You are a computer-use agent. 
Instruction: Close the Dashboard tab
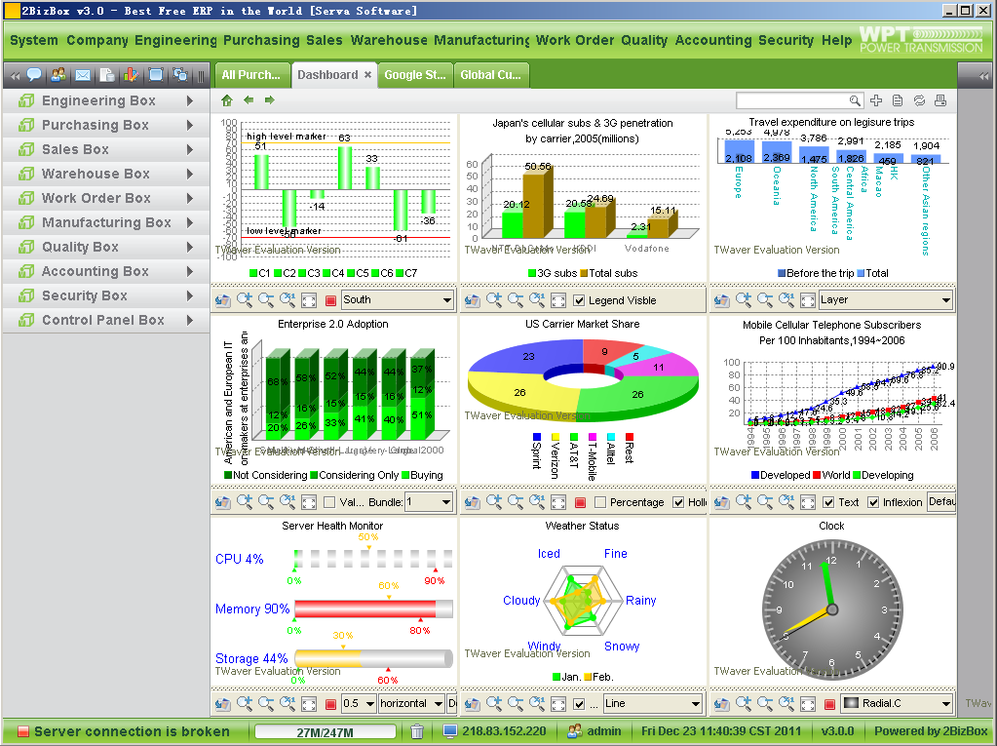(367, 75)
